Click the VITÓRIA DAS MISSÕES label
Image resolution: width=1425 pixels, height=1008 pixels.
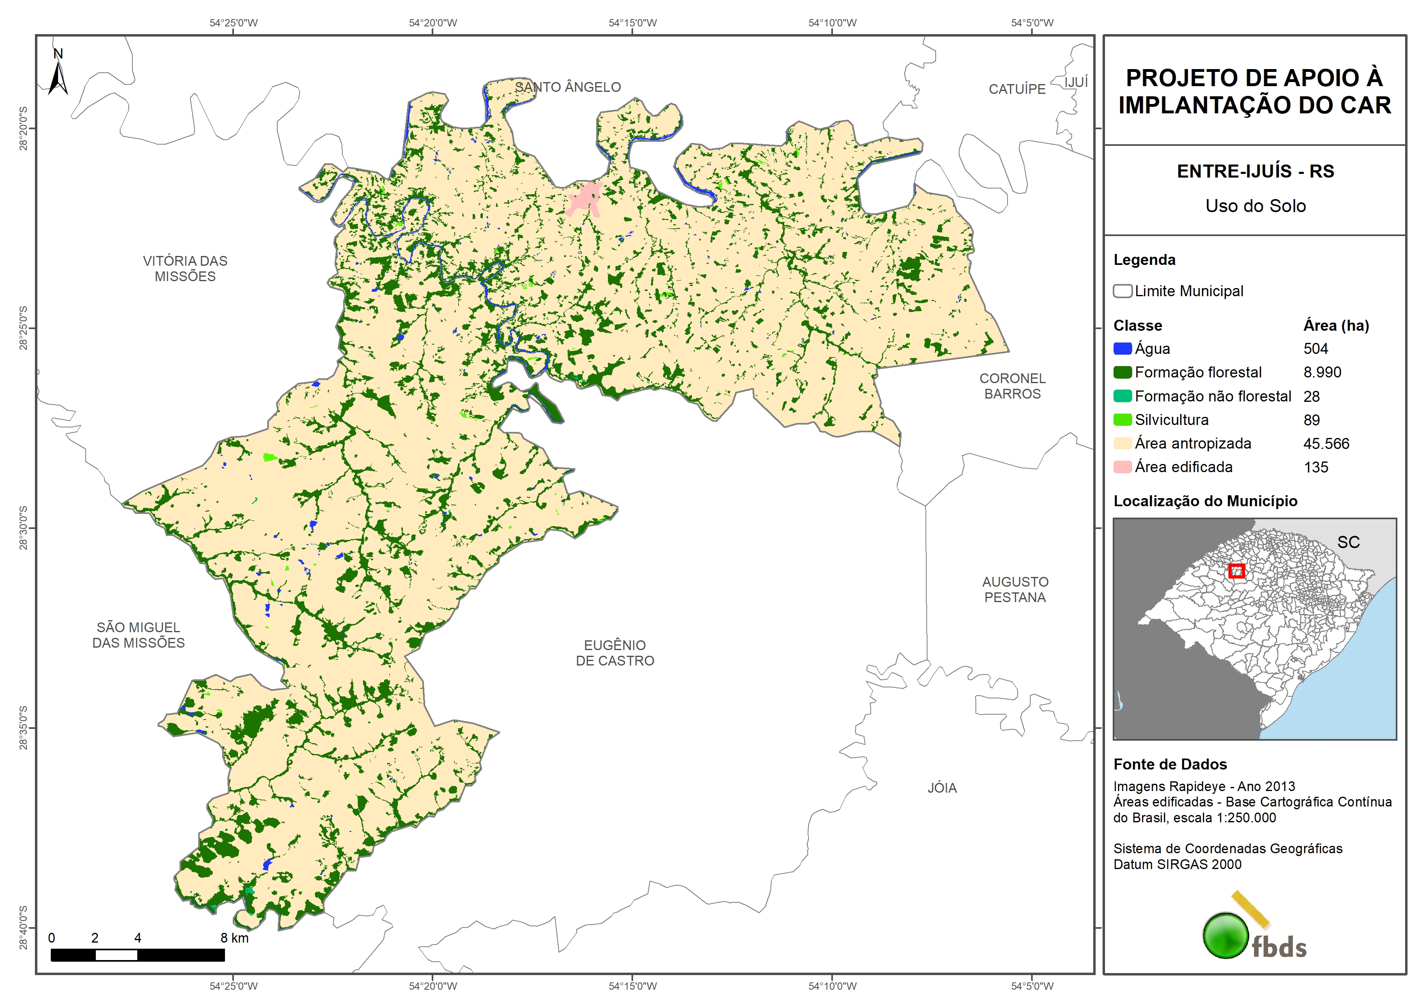tap(185, 268)
